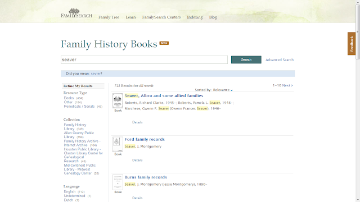Filter by Family History Archive - Internet Archive
Screen dimensions: 360x202
coord(82,143)
